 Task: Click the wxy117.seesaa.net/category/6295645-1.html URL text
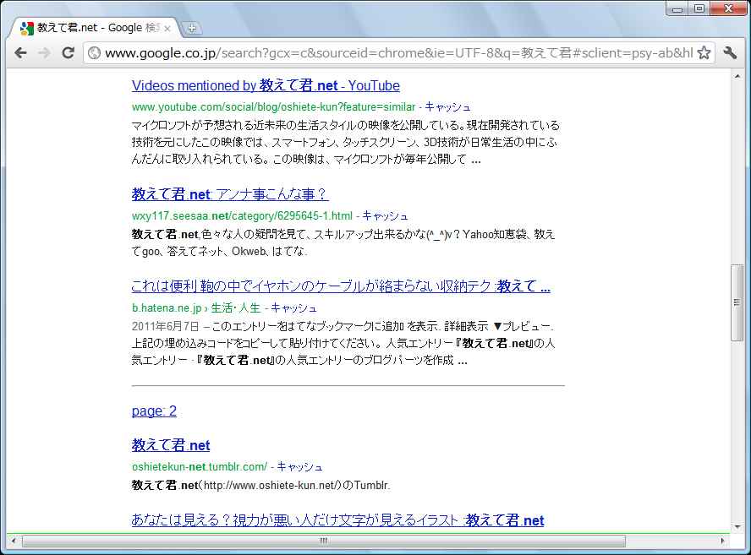242,215
